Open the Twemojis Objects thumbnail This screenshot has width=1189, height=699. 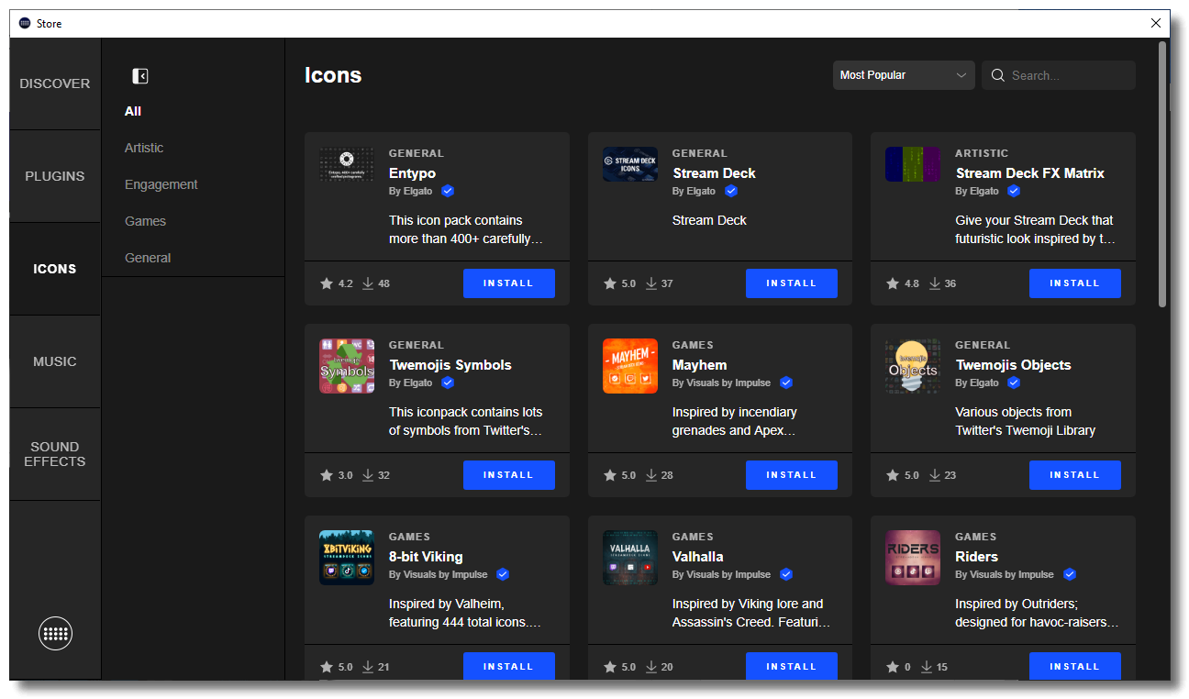[913, 366]
